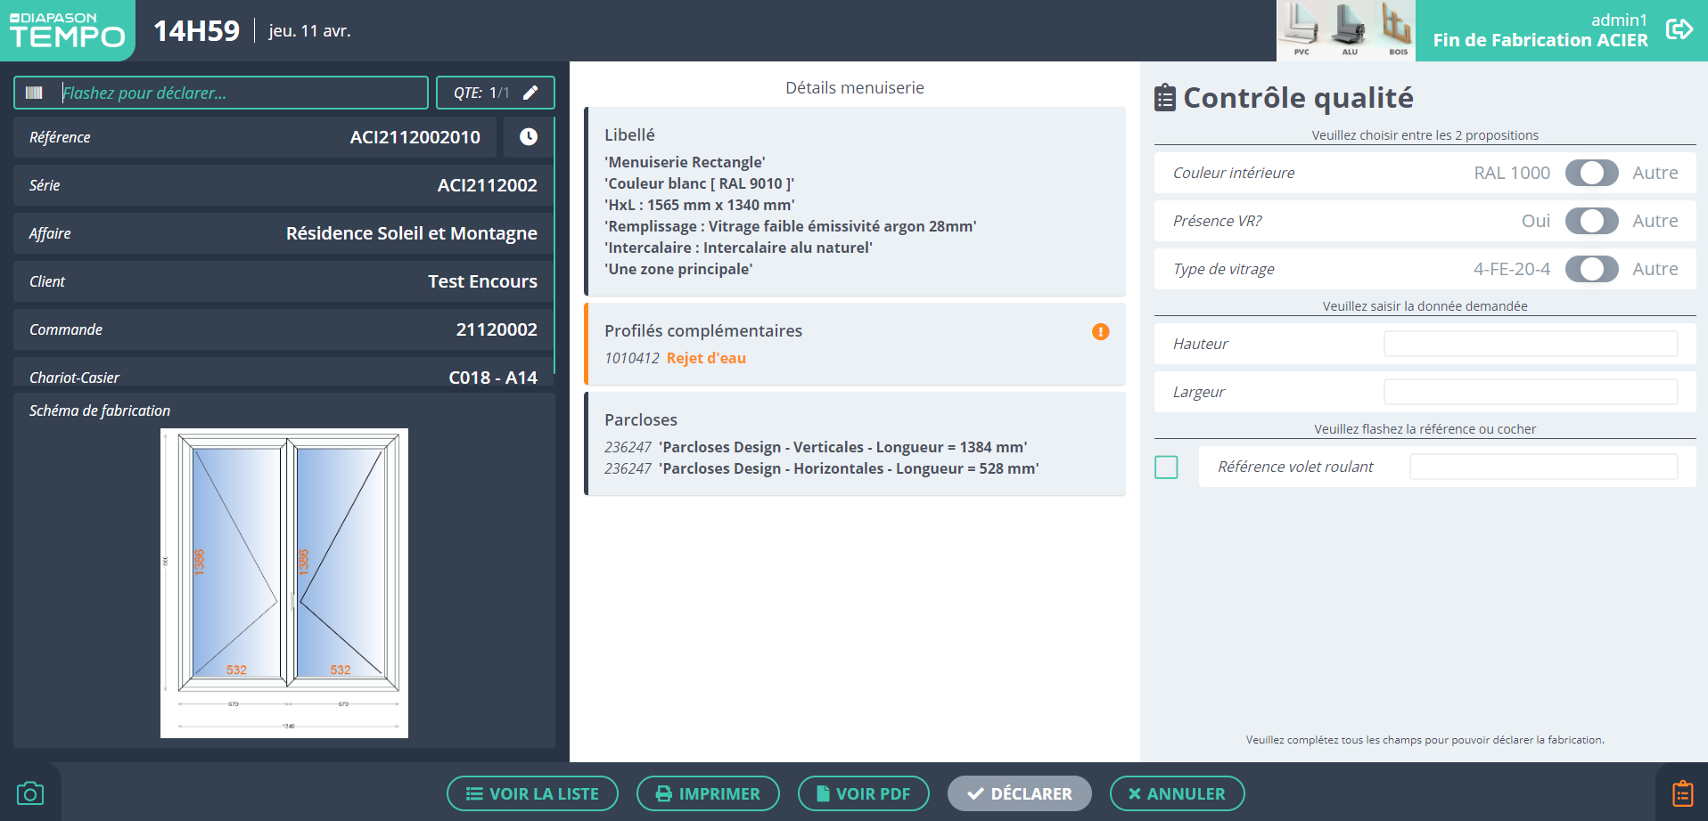Select the BOIS material icon
Viewport: 1708px width, 821px height.
(x=1396, y=29)
